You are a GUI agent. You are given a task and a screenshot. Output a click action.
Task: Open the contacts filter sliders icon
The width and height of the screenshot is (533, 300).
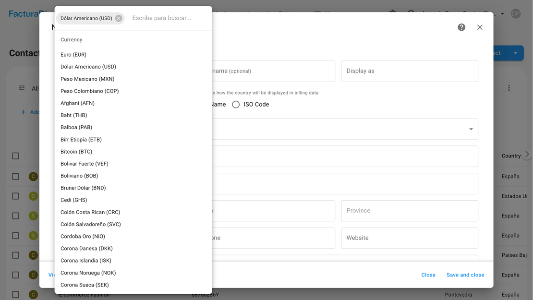point(22,88)
